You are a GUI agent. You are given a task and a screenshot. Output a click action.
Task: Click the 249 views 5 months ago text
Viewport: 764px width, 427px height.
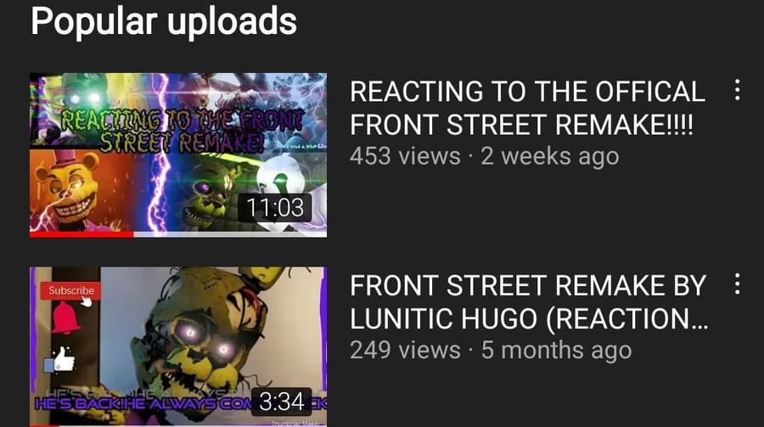491,350
